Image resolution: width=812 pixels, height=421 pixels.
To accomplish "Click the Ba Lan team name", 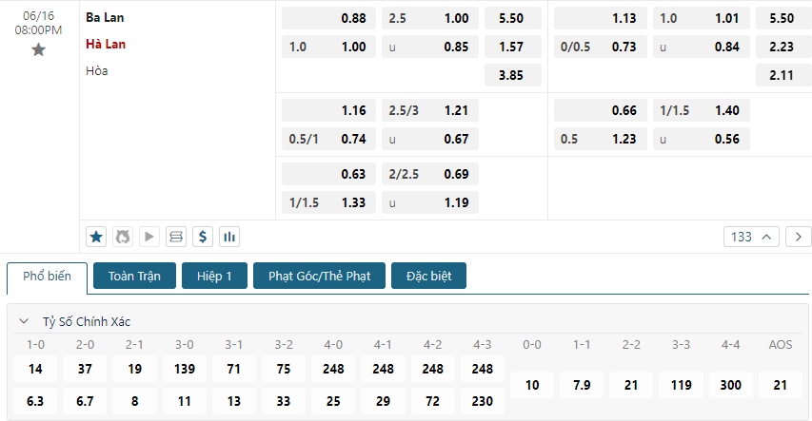I will tap(105, 17).
